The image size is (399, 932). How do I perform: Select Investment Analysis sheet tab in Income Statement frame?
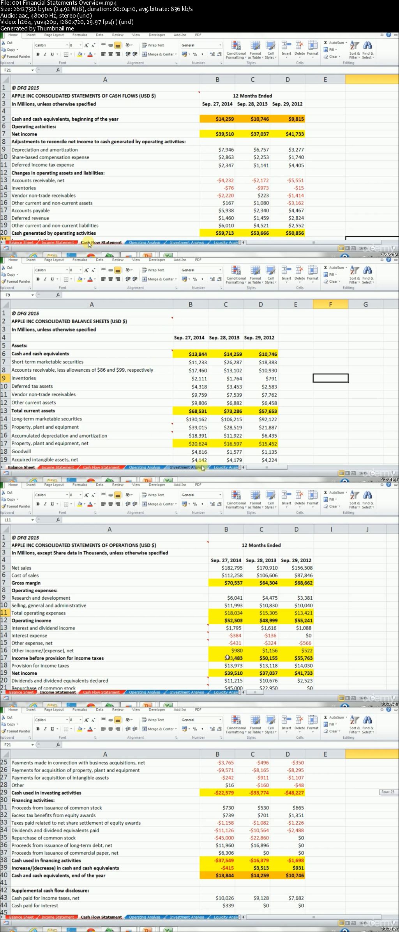click(x=187, y=692)
